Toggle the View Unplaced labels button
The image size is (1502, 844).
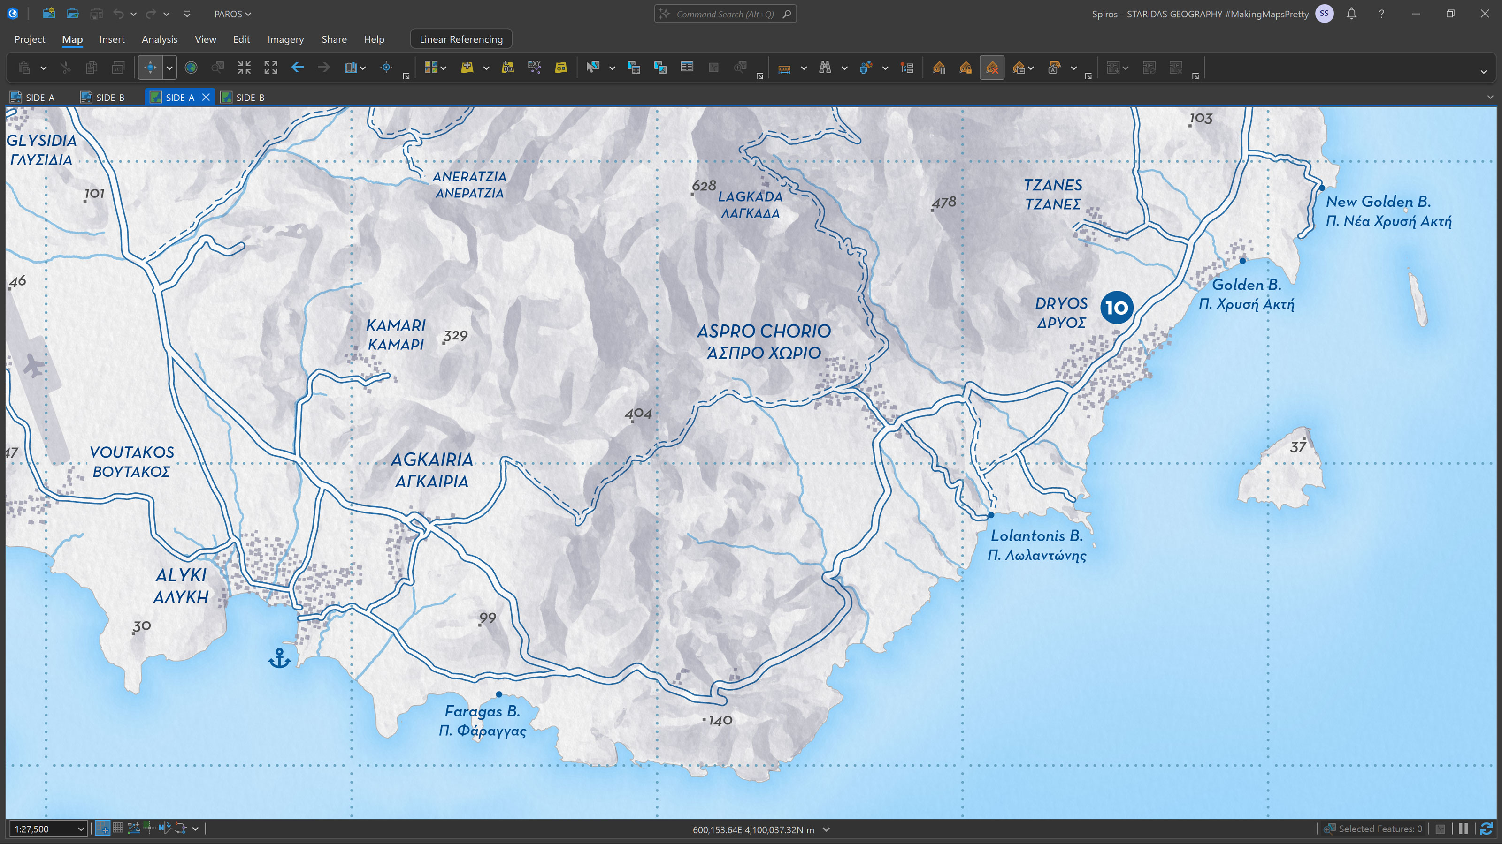[x=992, y=68]
